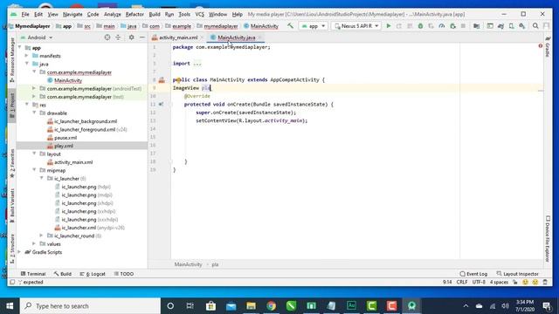
Task: Open the Resource Manager side tab
Action: 11,60
